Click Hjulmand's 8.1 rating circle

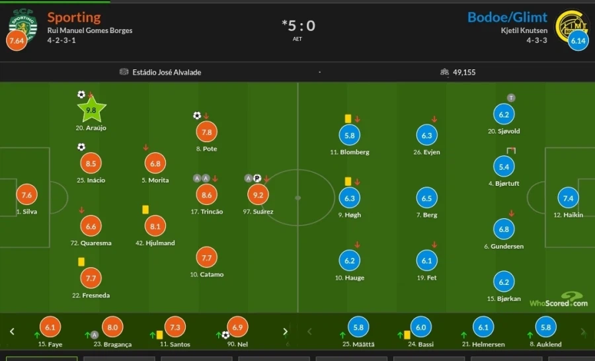coord(155,226)
